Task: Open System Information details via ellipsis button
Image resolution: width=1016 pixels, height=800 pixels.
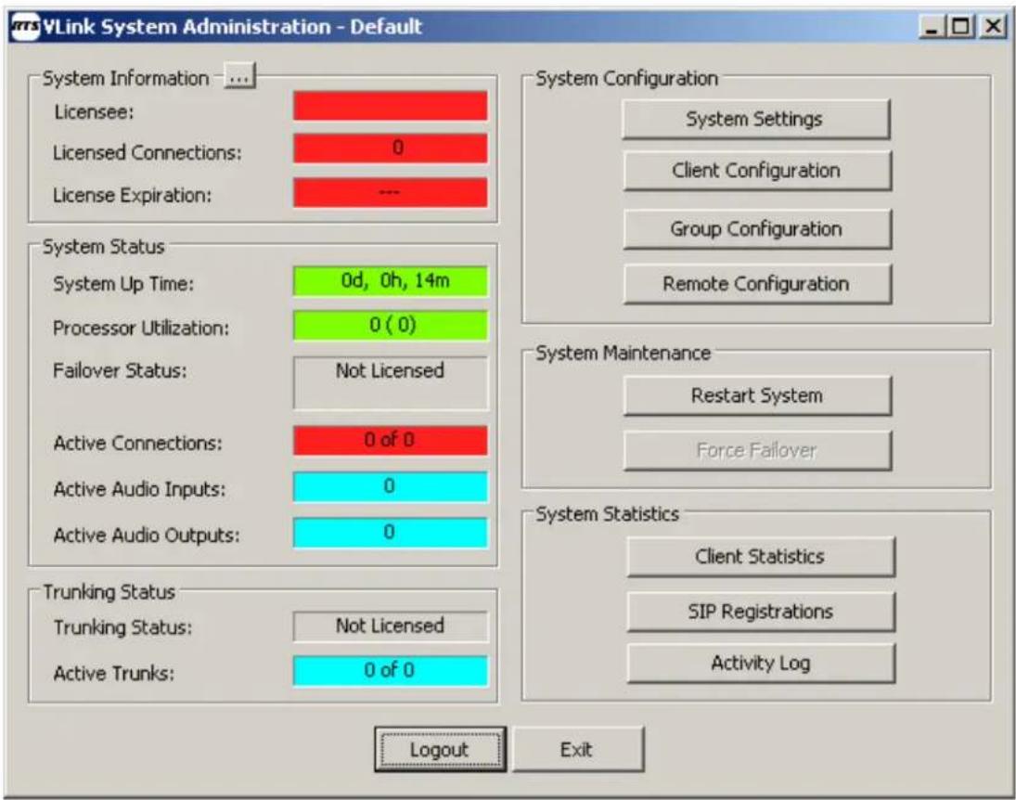Action: pyautogui.click(x=239, y=76)
